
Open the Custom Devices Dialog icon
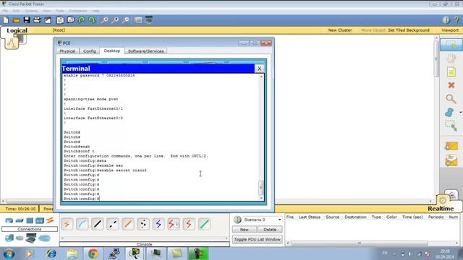pos(148,19)
